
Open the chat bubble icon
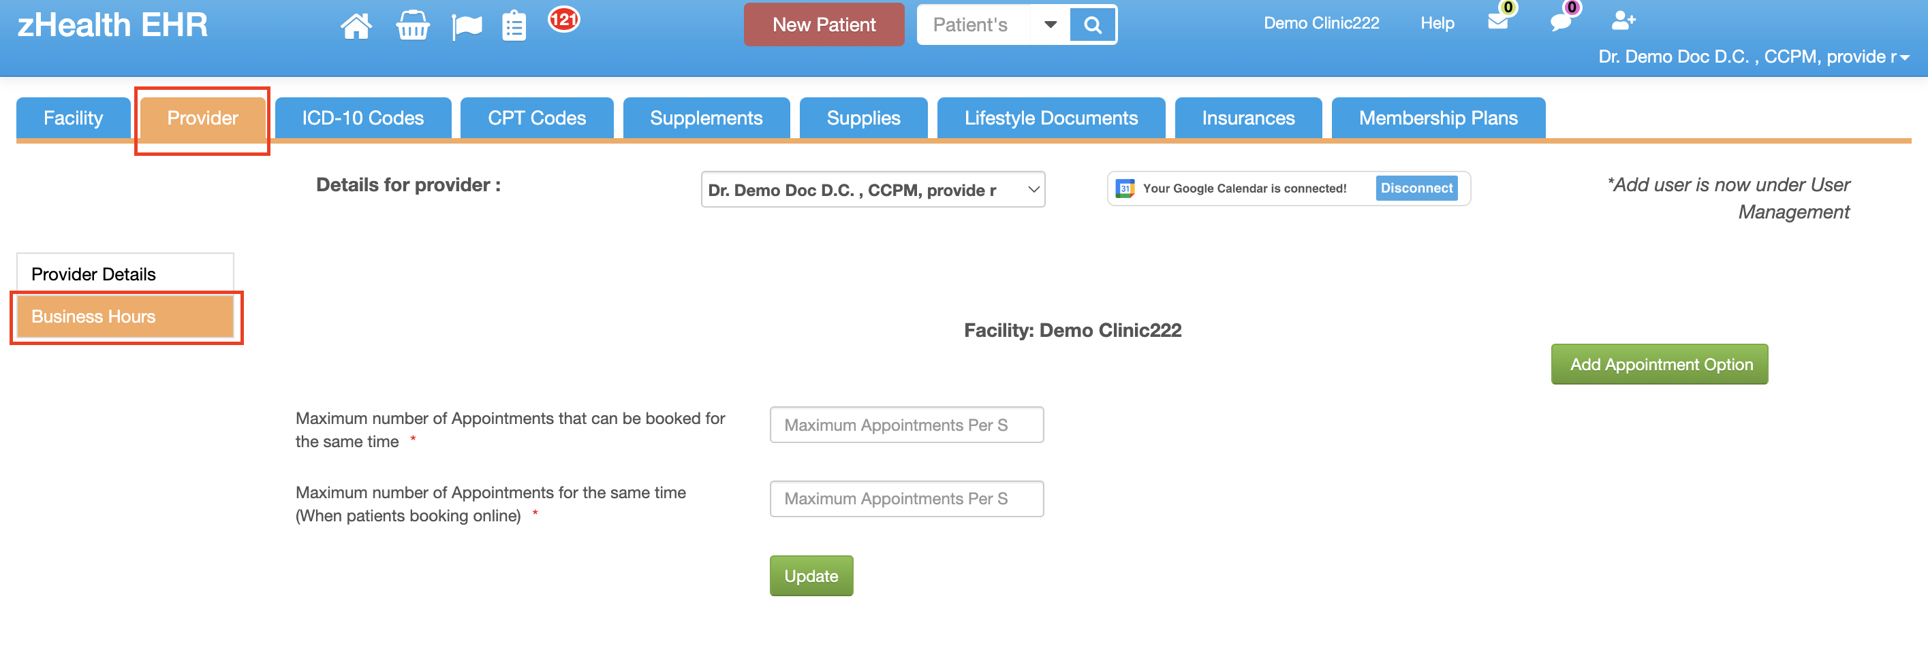(x=1559, y=21)
